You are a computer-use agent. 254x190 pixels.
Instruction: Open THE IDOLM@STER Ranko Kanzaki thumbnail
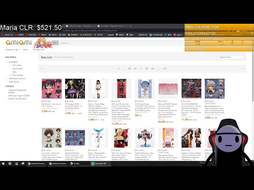pos(191,89)
